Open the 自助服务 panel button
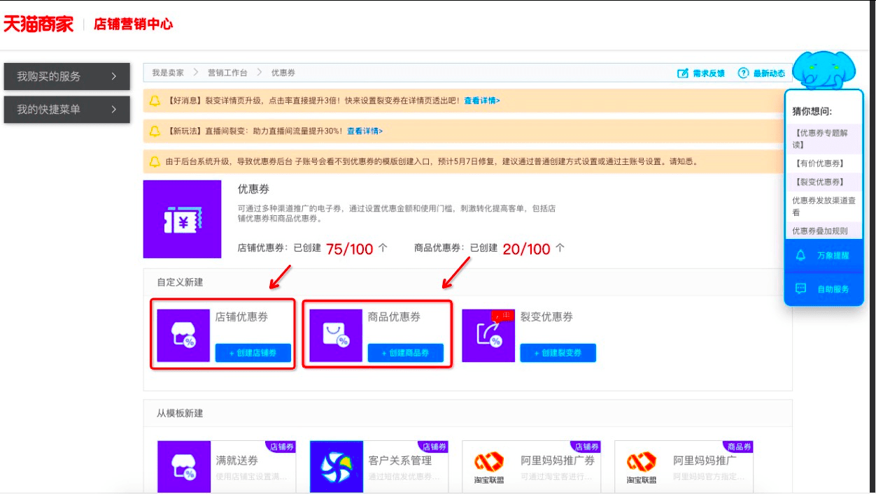The height and width of the screenshot is (494, 876). (824, 289)
